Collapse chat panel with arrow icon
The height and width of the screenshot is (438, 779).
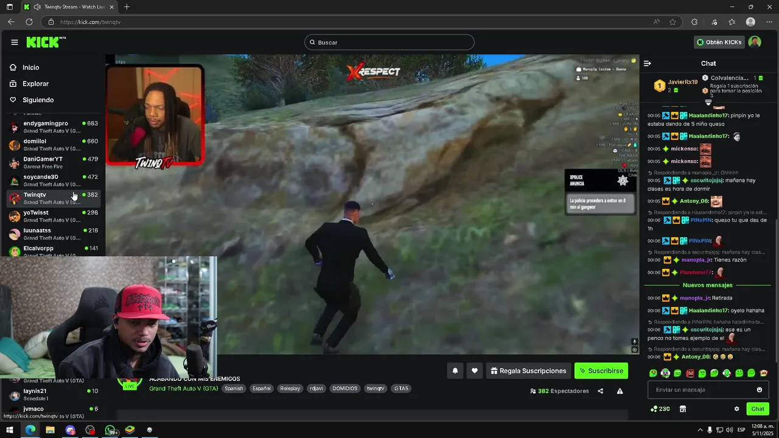tap(648, 63)
